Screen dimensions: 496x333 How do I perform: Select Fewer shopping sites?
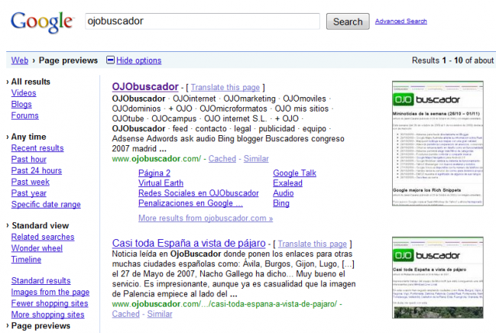[x=50, y=303]
